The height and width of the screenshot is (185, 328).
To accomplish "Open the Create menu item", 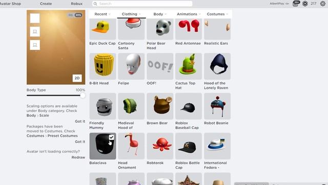I will tap(46, 4).
